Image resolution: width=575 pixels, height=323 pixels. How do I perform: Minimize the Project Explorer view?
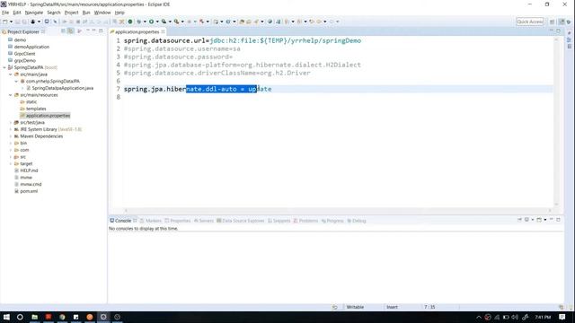(93, 31)
